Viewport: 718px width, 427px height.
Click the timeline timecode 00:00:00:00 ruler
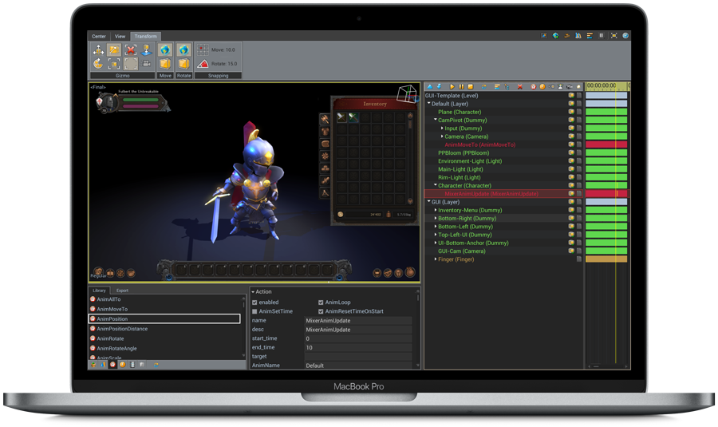coord(606,86)
